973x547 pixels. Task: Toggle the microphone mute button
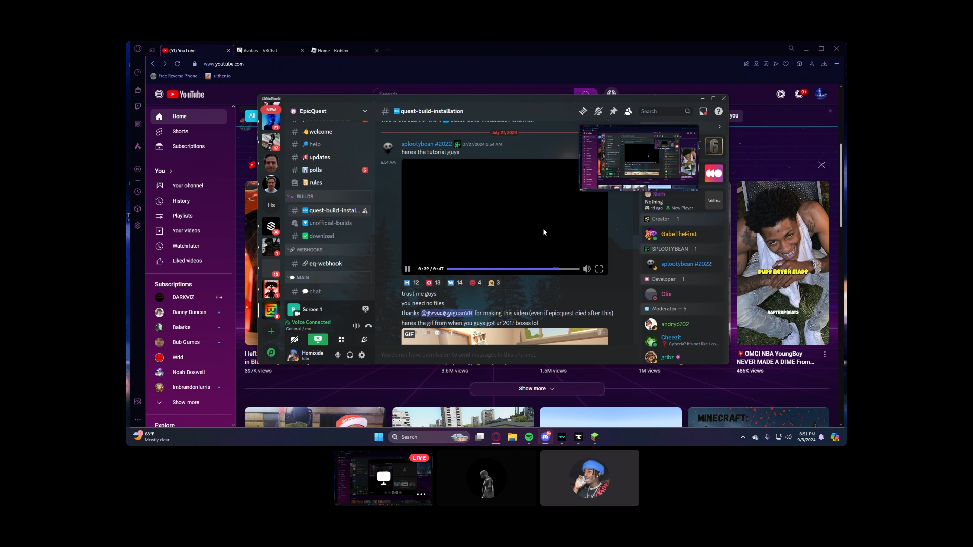(338, 355)
